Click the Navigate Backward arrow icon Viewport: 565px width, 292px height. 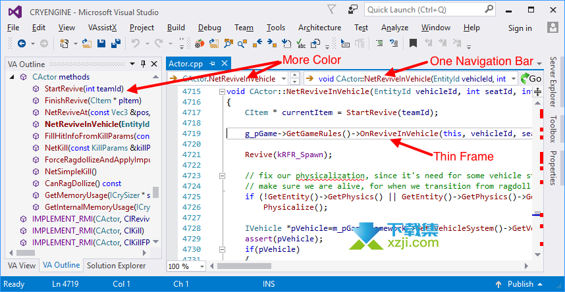22,44
